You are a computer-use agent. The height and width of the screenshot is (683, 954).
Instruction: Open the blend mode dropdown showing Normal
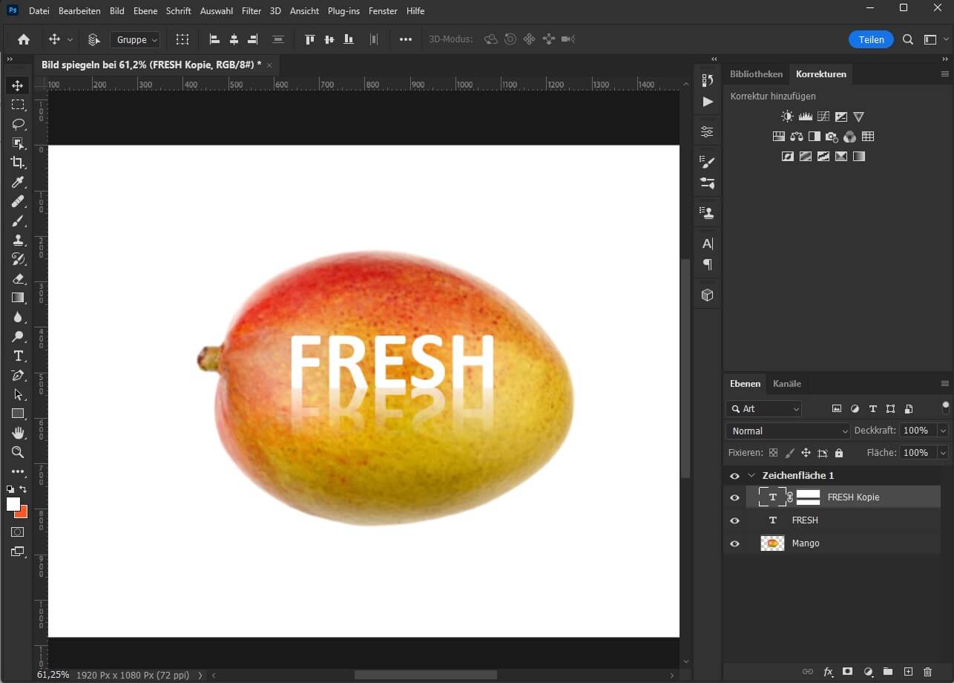pos(787,431)
